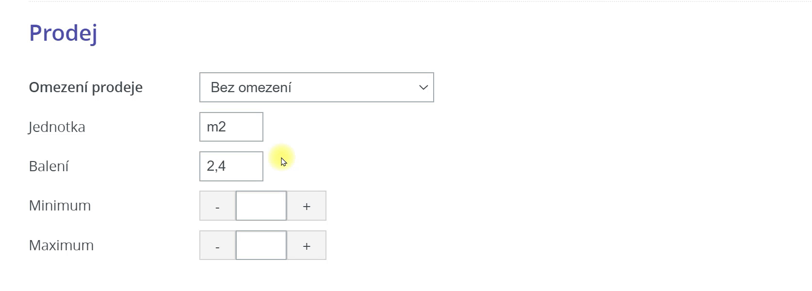812x291 pixels.
Task: Decrease Maximum with the minus button
Action: [x=217, y=246]
